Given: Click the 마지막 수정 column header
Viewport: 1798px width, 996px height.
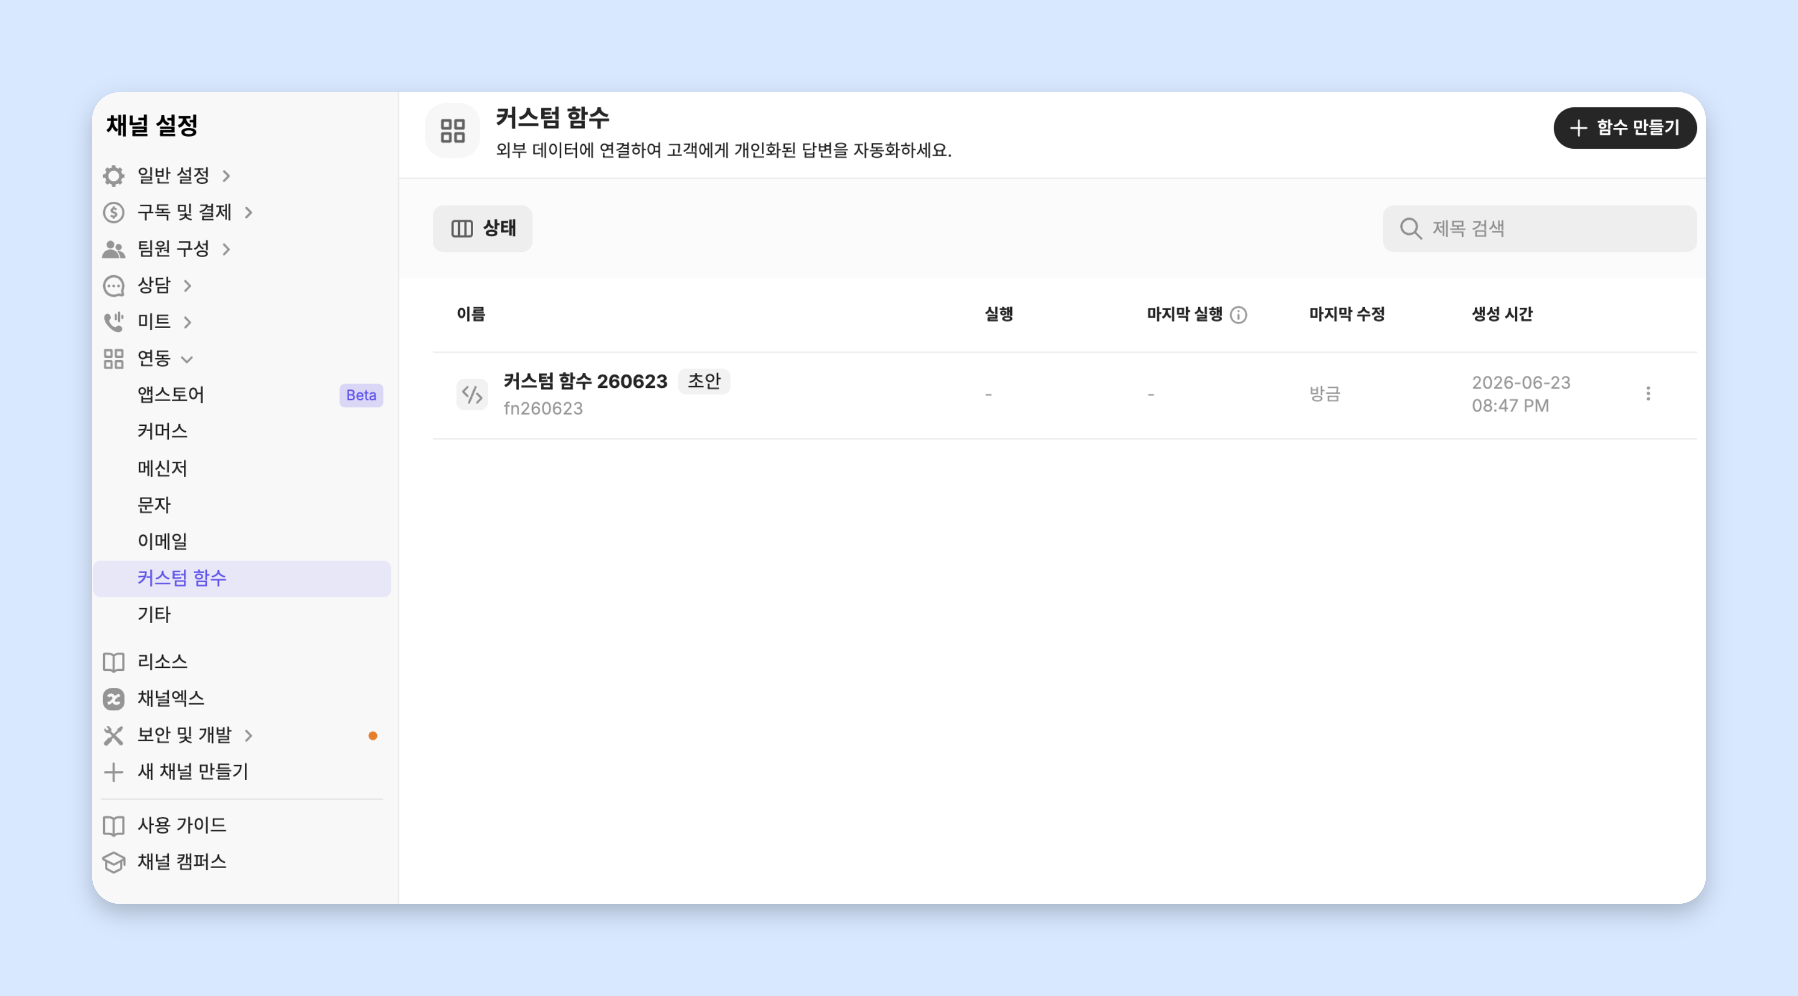Looking at the screenshot, I should [1347, 315].
